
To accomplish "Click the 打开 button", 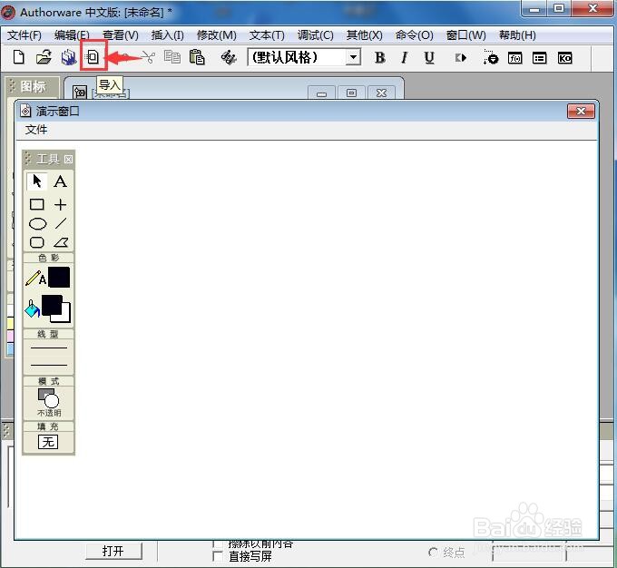I will pos(113,551).
